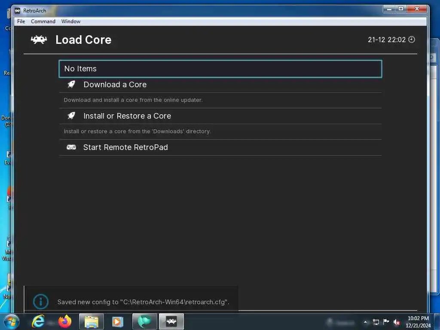Click the network icon in system tray
Image resolution: width=440 pixels, height=330 pixels.
coord(376,322)
